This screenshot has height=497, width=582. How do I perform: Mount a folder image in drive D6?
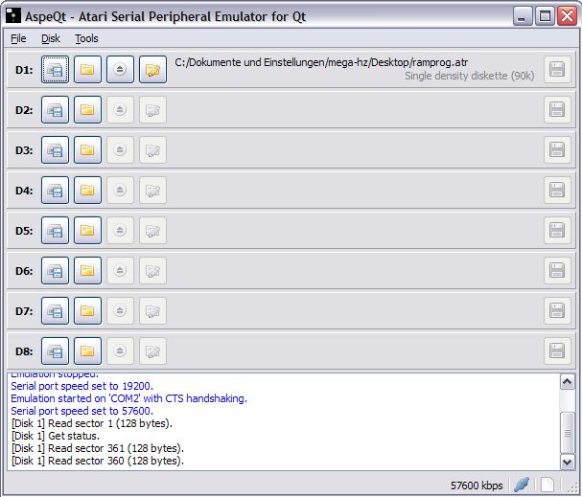click(x=87, y=271)
